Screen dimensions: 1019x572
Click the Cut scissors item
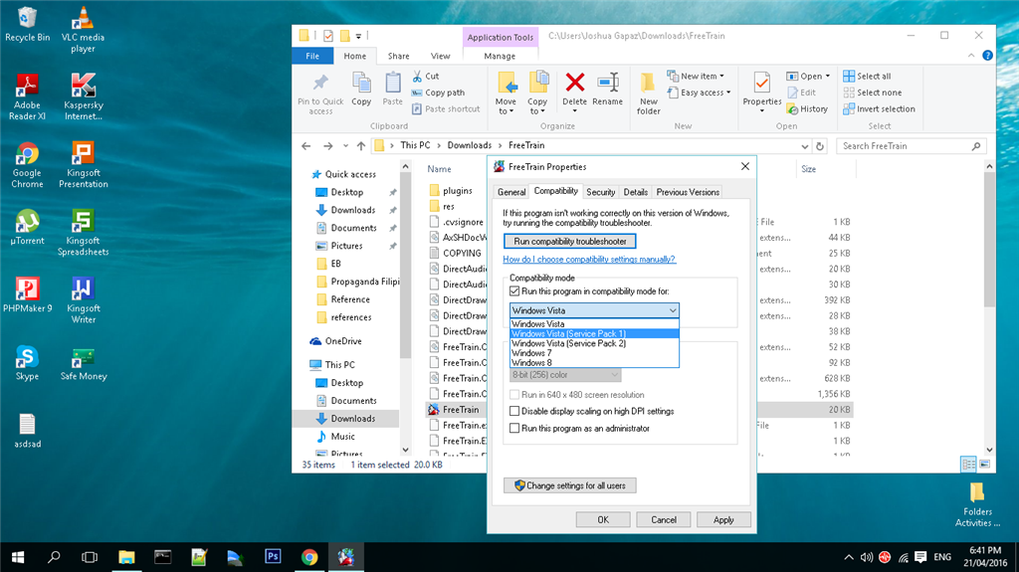click(x=426, y=76)
